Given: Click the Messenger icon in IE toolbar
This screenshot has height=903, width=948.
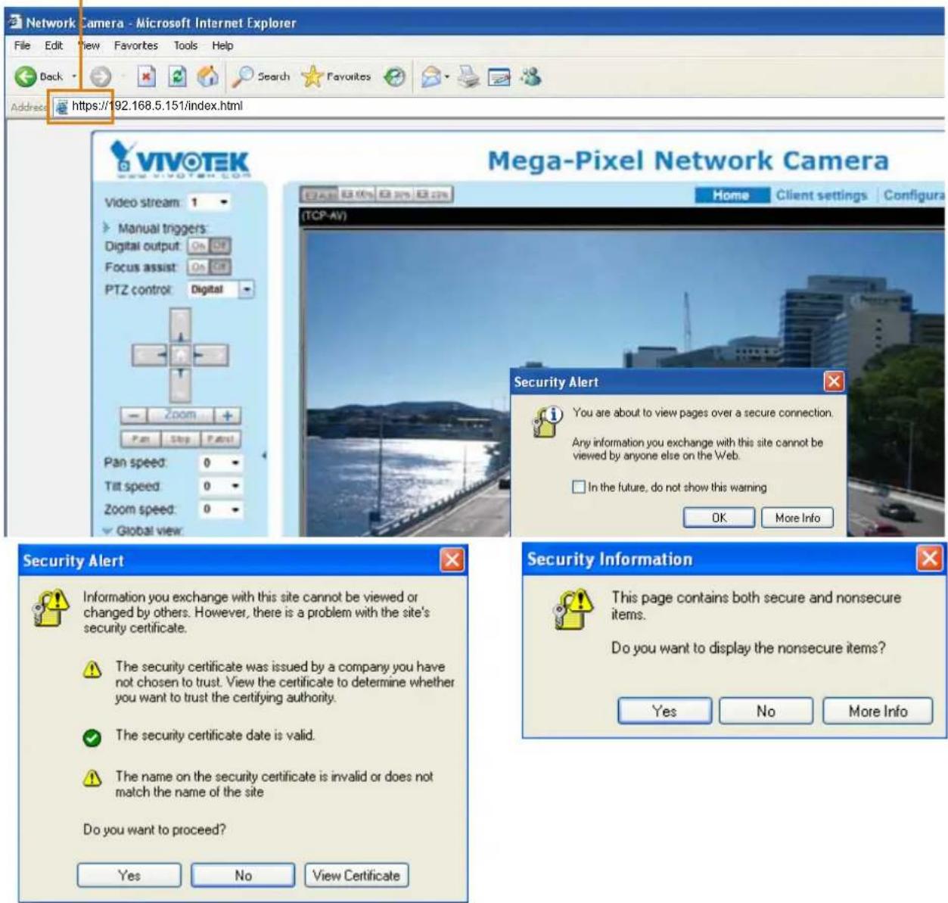Looking at the screenshot, I should pyautogui.click(x=531, y=76).
